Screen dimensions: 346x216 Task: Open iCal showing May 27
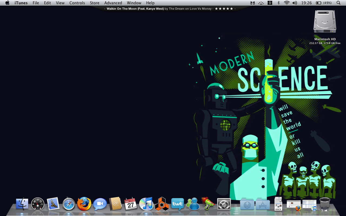tap(131, 204)
